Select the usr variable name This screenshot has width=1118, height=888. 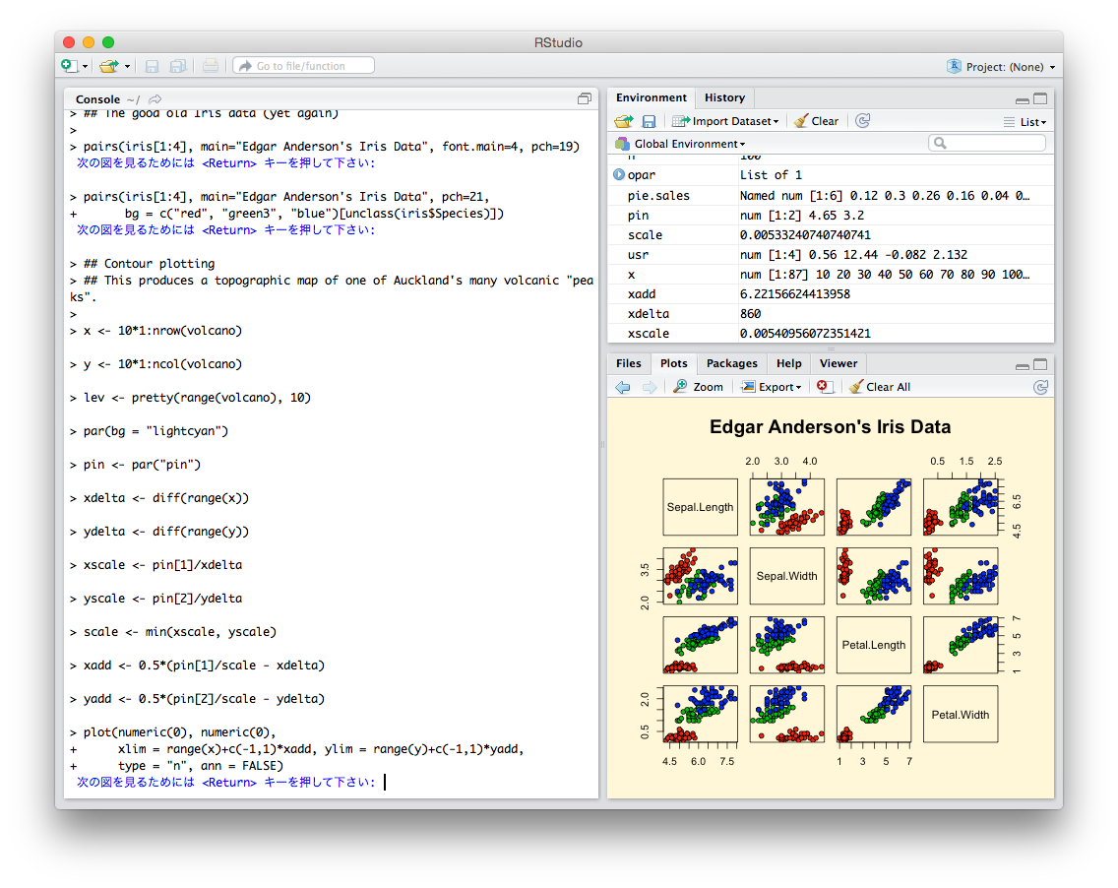tap(638, 255)
